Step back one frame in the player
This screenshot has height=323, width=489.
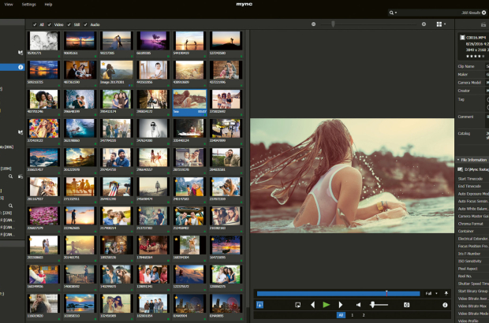pos(313,305)
